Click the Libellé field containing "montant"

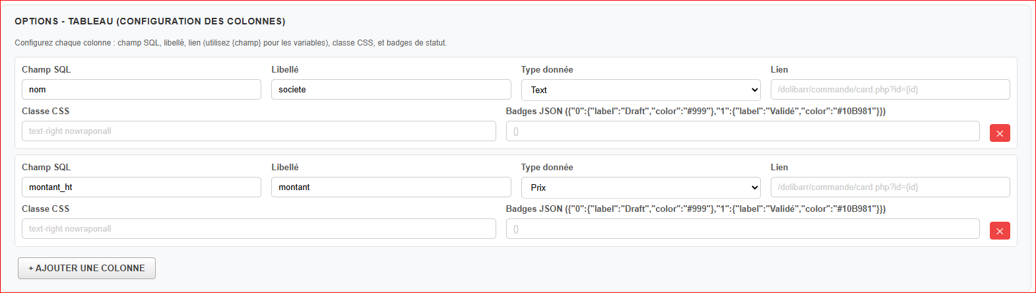coord(391,187)
